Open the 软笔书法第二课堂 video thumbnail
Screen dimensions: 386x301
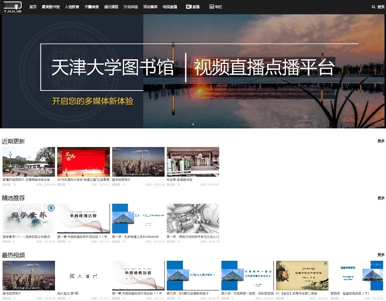click(x=302, y=275)
